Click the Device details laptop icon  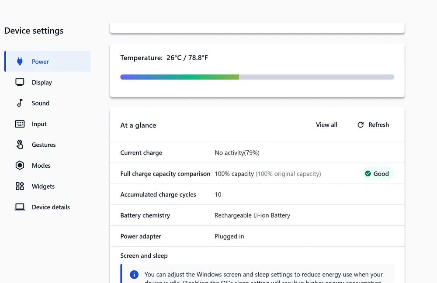[x=20, y=207]
